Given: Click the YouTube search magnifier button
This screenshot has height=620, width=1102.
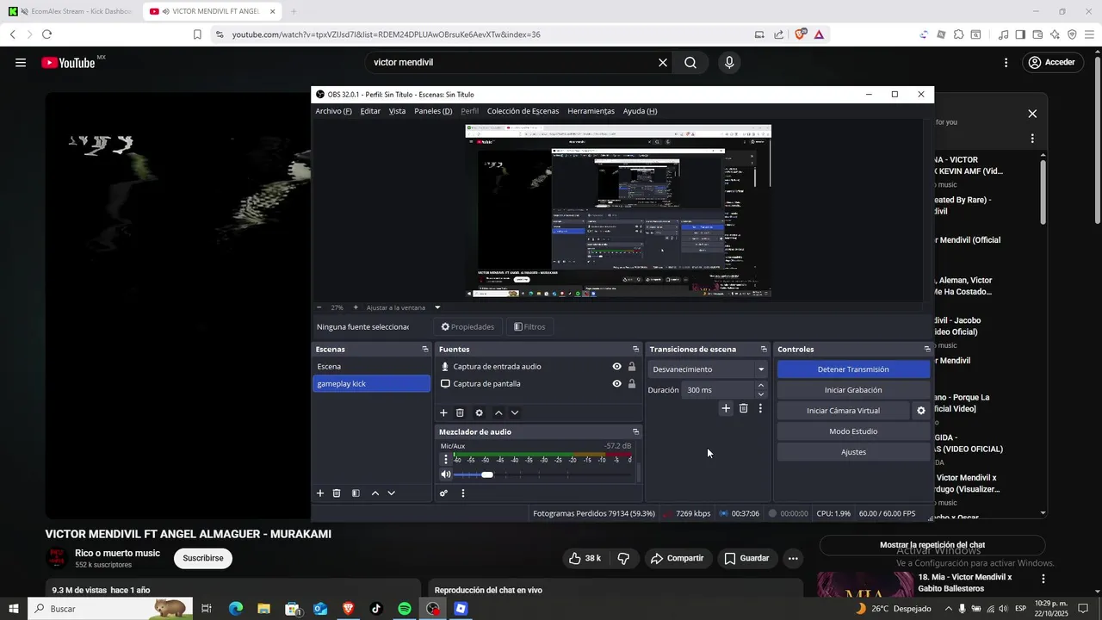Looking at the screenshot, I should click(690, 63).
